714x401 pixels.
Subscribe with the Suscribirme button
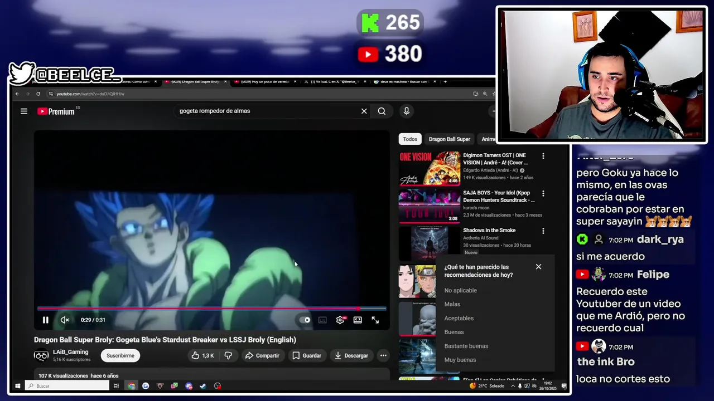coord(120,355)
